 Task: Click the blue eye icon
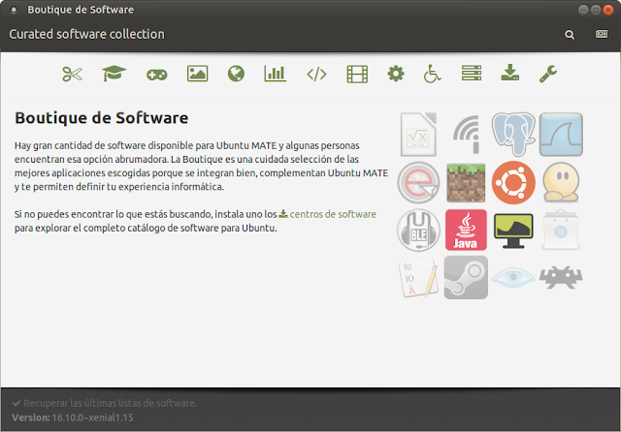pos(513,277)
